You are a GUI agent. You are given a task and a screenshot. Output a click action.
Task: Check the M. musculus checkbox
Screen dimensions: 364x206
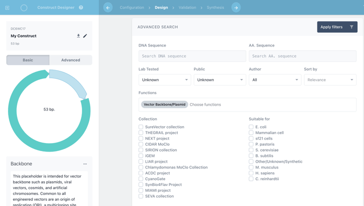point(251,167)
